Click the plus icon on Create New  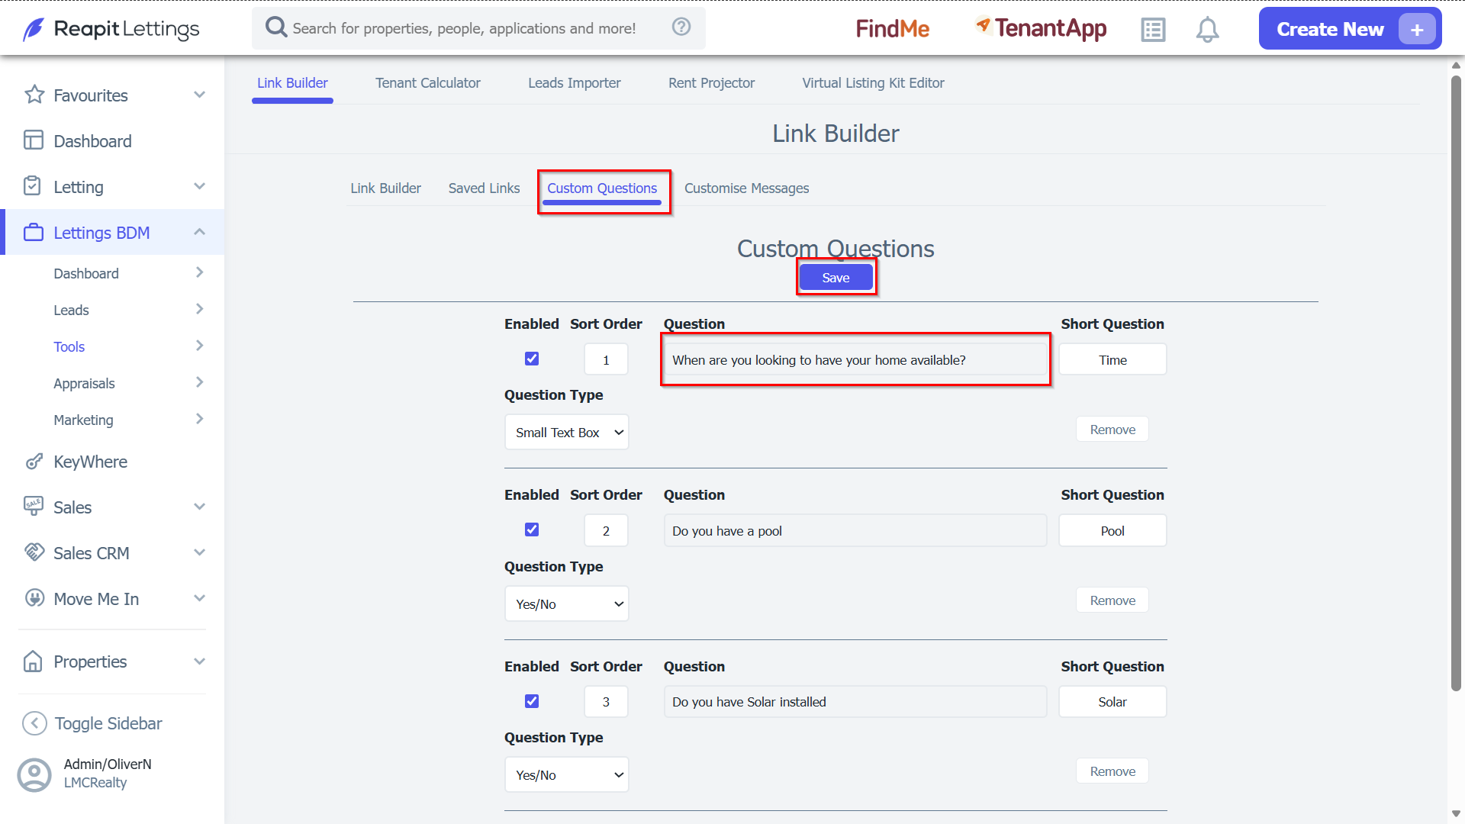[x=1417, y=30]
